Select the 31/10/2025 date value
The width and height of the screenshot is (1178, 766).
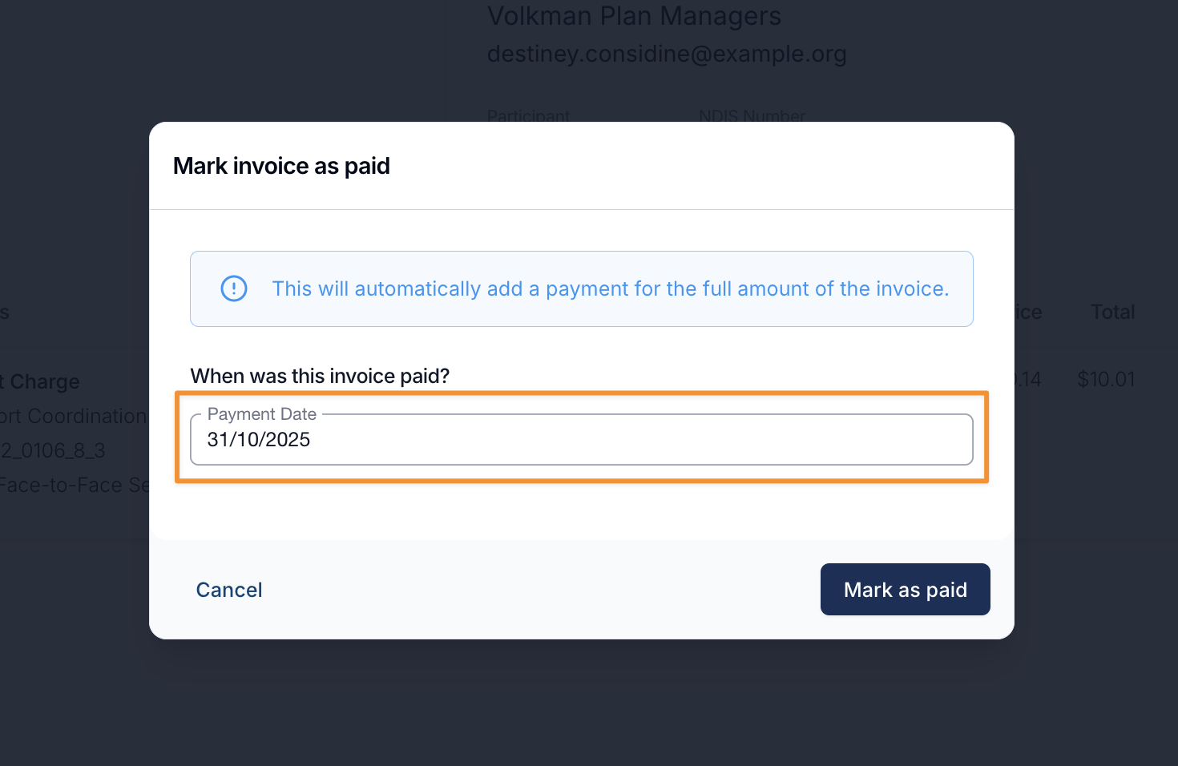(x=259, y=440)
